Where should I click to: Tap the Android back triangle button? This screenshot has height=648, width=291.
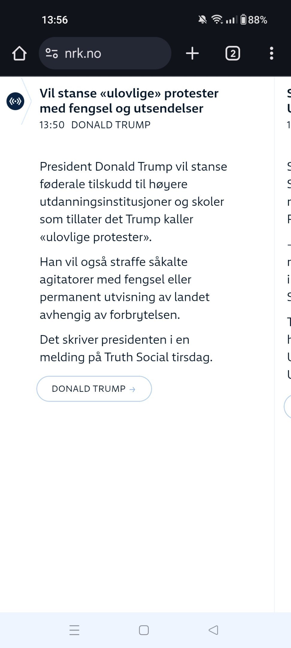tap(213, 630)
